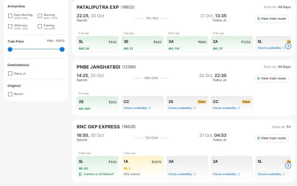Click Runs on: Fri label
Screen dimensions: 297x186
(281, 127)
